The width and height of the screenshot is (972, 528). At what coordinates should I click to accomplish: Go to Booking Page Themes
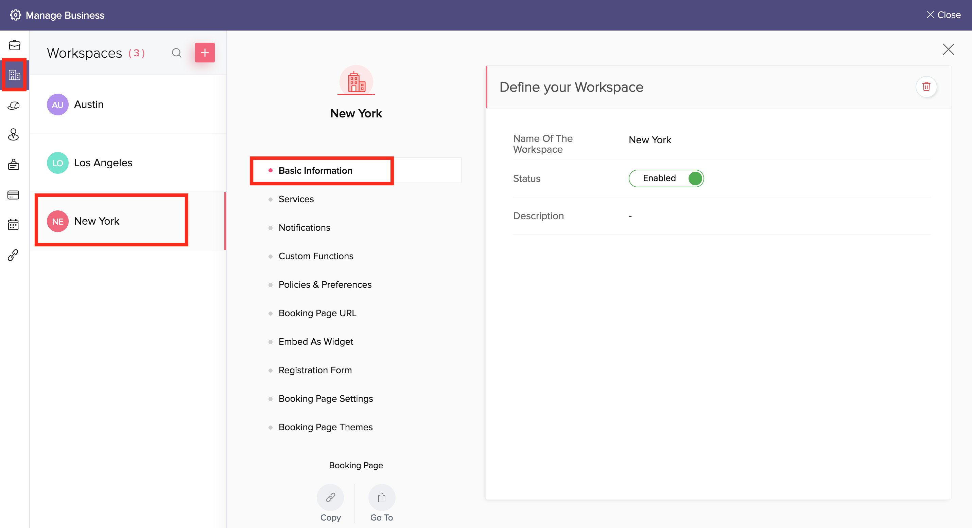[325, 427]
